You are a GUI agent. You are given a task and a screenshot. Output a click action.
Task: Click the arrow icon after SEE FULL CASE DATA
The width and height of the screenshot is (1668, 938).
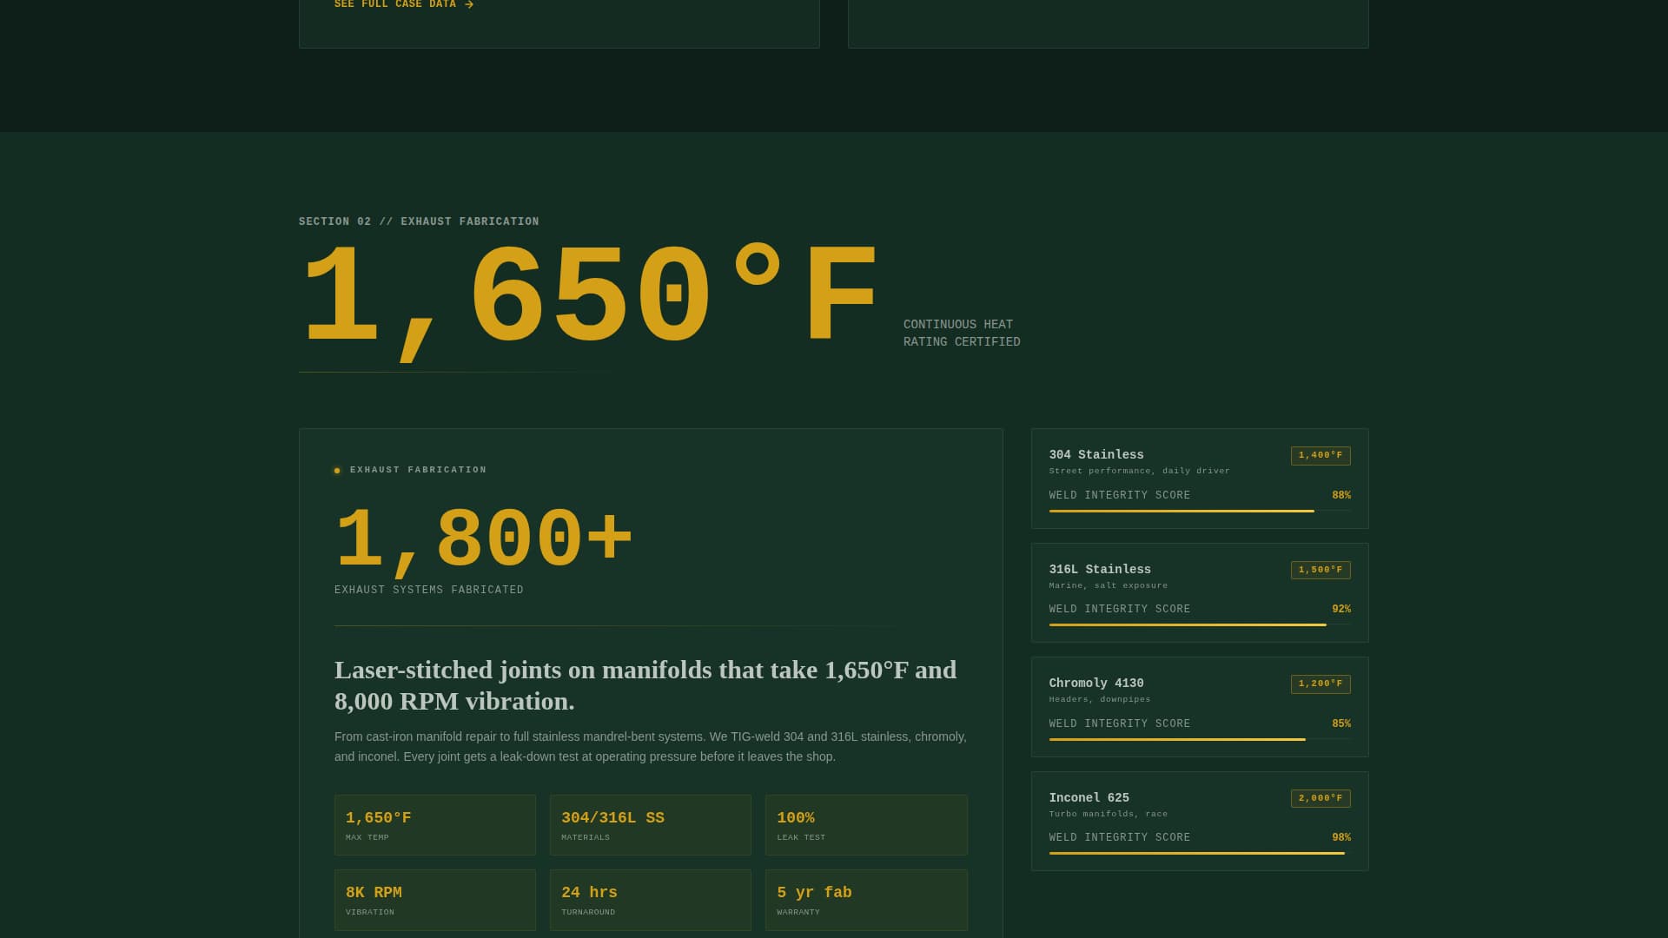pyautogui.click(x=468, y=4)
